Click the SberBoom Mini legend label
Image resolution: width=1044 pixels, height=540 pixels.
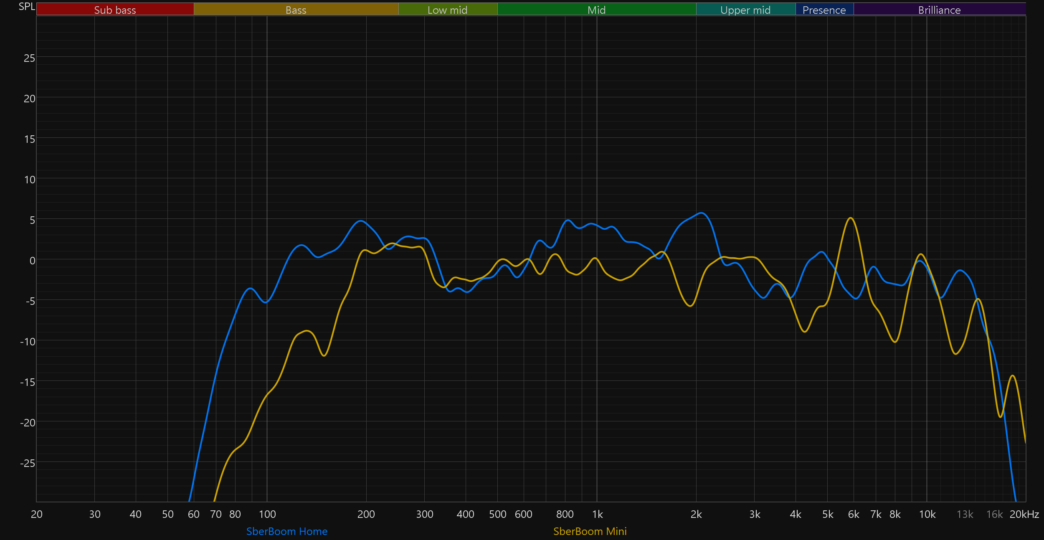tap(590, 531)
